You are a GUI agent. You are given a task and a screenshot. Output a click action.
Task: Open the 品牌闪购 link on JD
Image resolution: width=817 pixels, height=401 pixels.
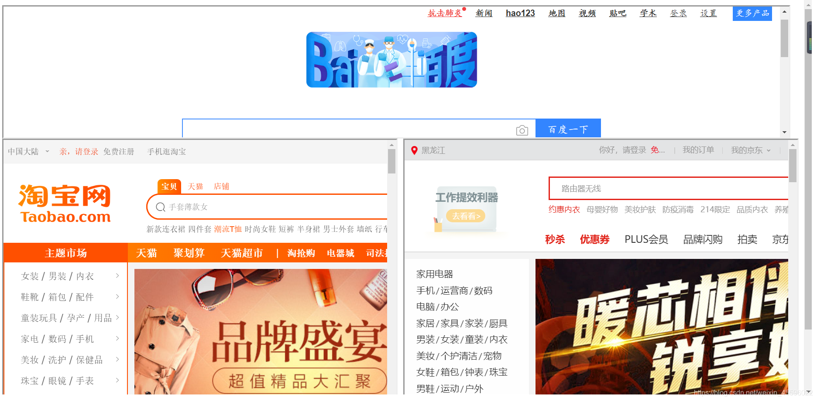click(703, 239)
